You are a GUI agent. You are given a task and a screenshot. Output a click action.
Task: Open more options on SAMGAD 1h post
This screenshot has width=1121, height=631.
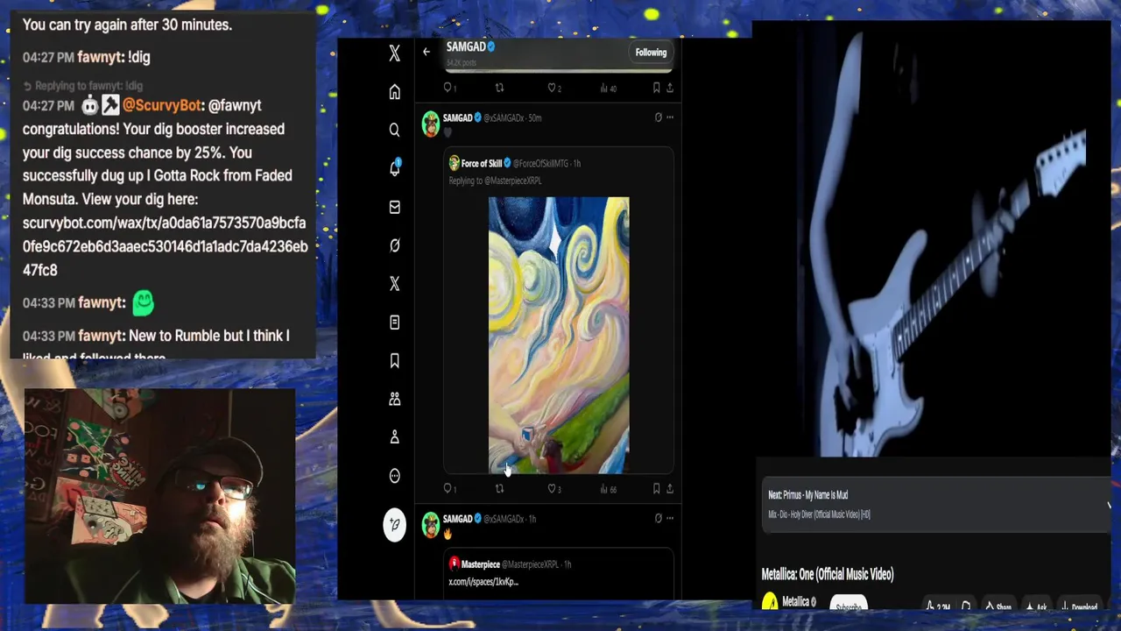pyautogui.click(x=670, y=519)
